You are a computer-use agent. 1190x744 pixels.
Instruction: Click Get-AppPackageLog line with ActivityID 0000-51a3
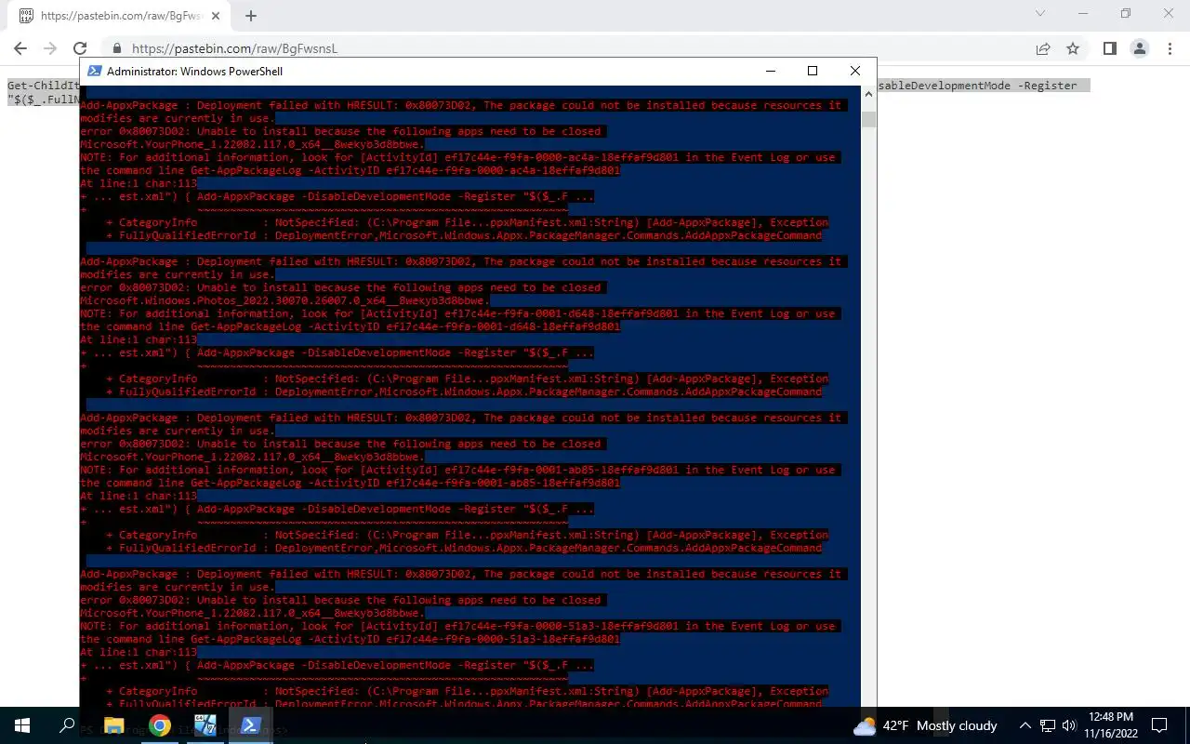click(x=350, y=639)
